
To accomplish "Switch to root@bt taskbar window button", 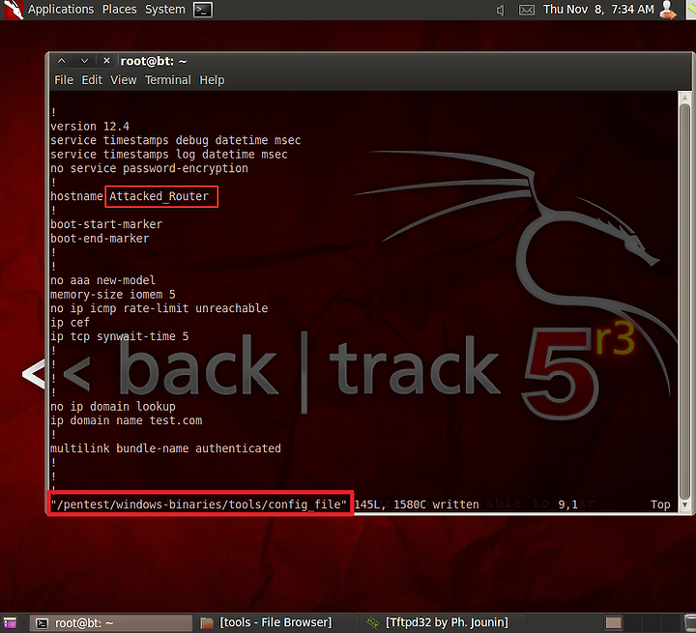I will pos(111,622).
